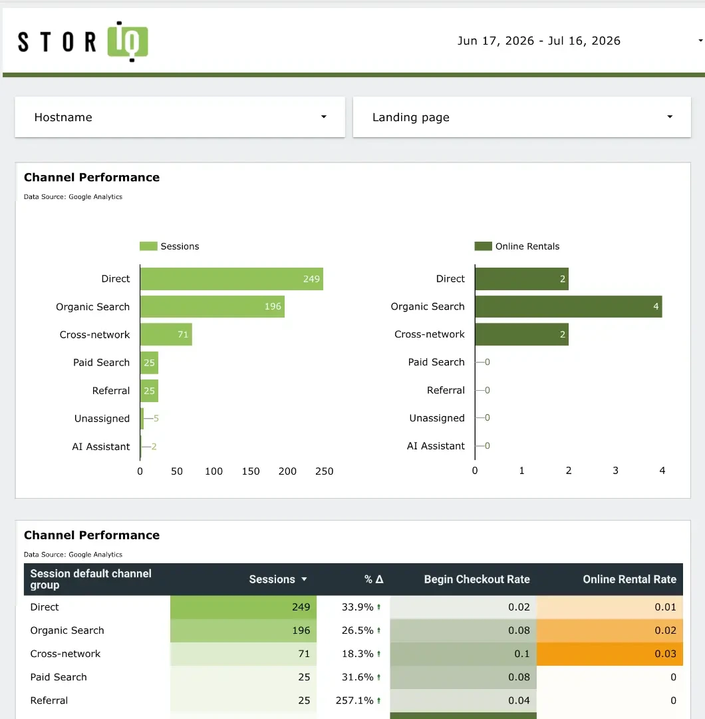Click the Cross-network row in the table
Viewport: 705px width, 719px height.
(x=353, y=654)
